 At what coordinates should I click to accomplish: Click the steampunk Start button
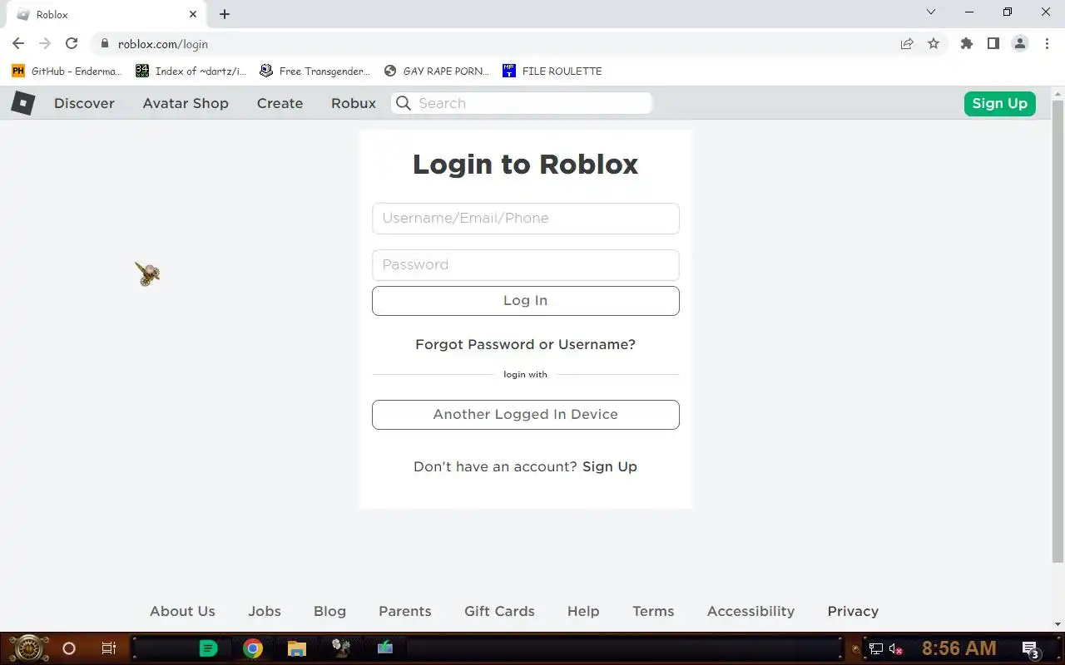29,648
